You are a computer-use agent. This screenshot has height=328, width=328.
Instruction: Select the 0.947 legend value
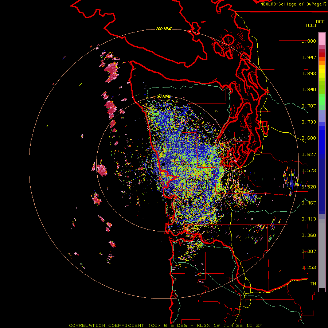pyautogui.click(x=309, y=57)
